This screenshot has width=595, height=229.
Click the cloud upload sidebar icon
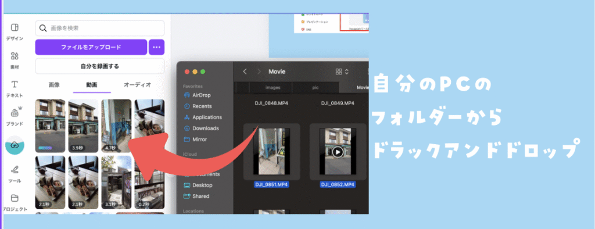tap(15, 145)
